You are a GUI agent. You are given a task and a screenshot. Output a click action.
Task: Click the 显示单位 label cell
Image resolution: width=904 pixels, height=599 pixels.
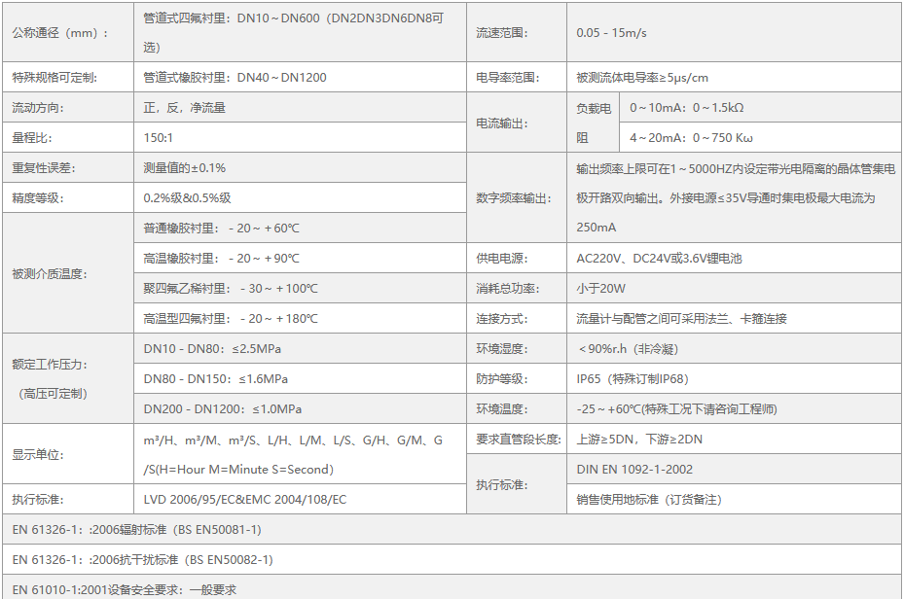pyautogui.click(x=37, y=454)
